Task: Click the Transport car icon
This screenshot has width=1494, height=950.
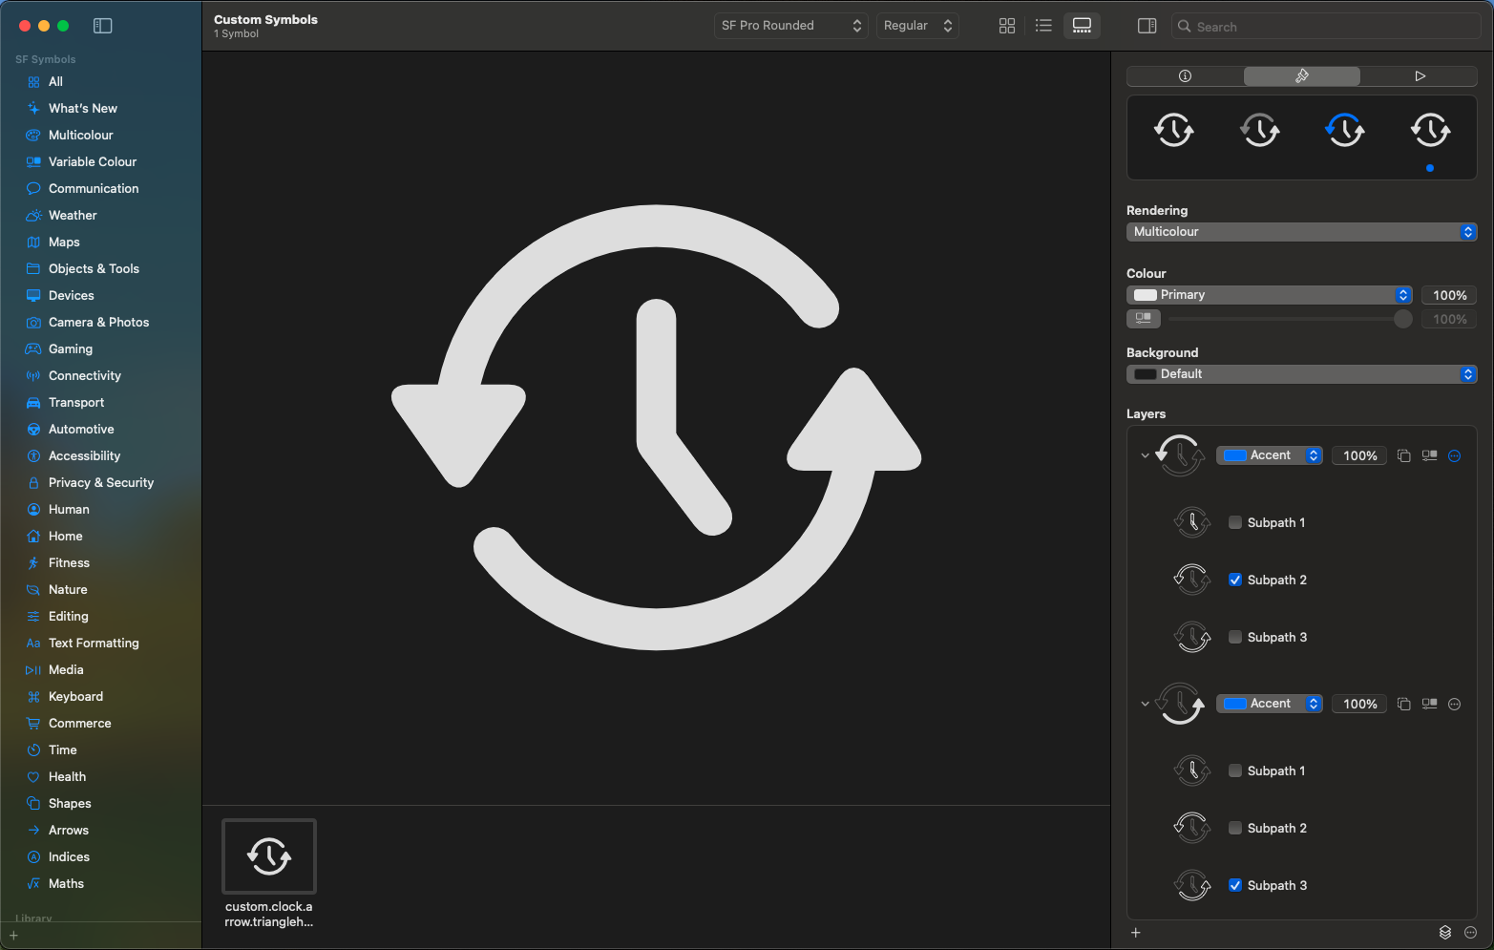Action: 33,403
